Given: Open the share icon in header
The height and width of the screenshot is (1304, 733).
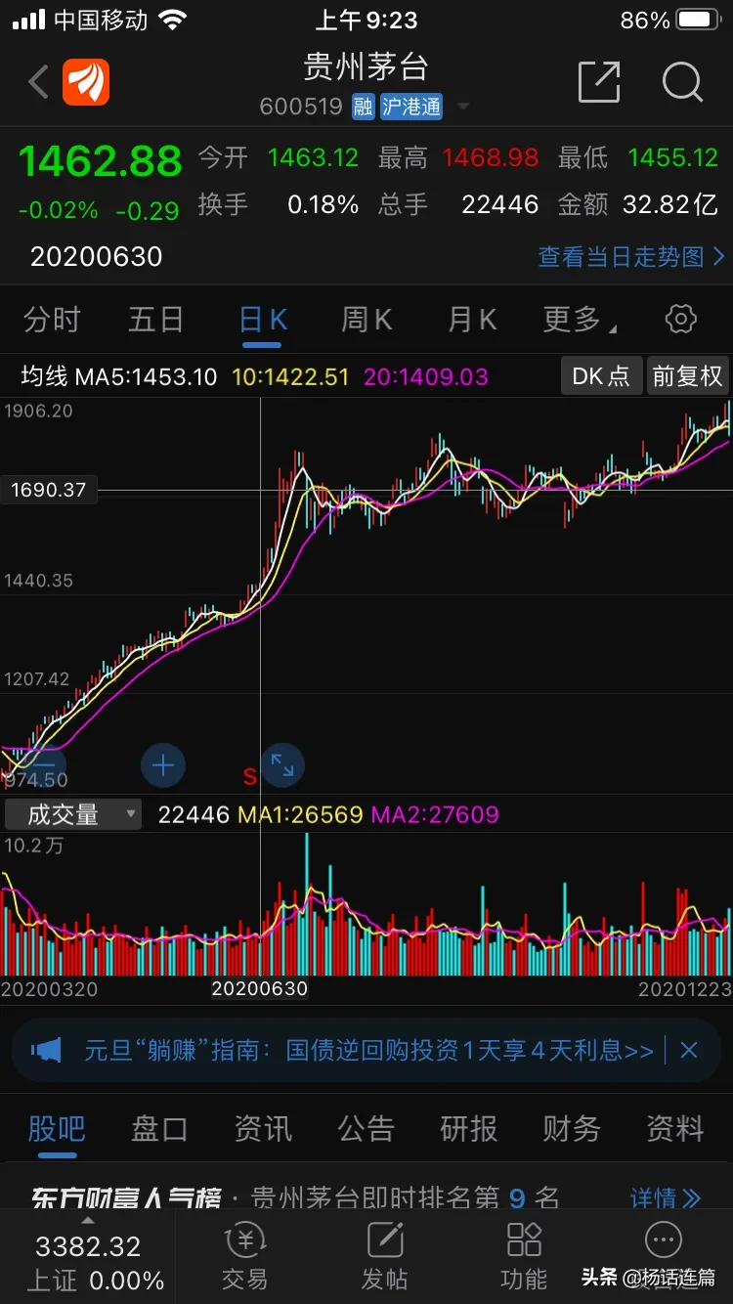Looking at the screenshot, I should (x=599, y=82).
